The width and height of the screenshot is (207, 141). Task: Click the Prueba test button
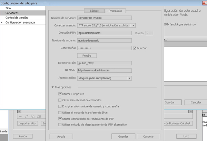tap(87, 55)
